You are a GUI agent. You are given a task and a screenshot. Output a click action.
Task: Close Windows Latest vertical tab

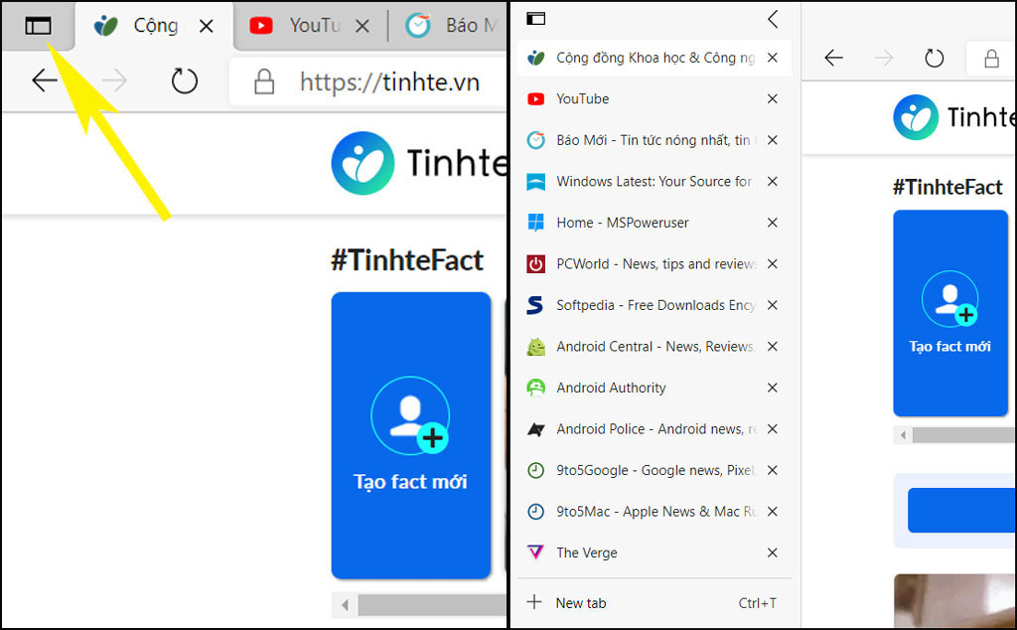pyautogui.click(x=773, y=182)
